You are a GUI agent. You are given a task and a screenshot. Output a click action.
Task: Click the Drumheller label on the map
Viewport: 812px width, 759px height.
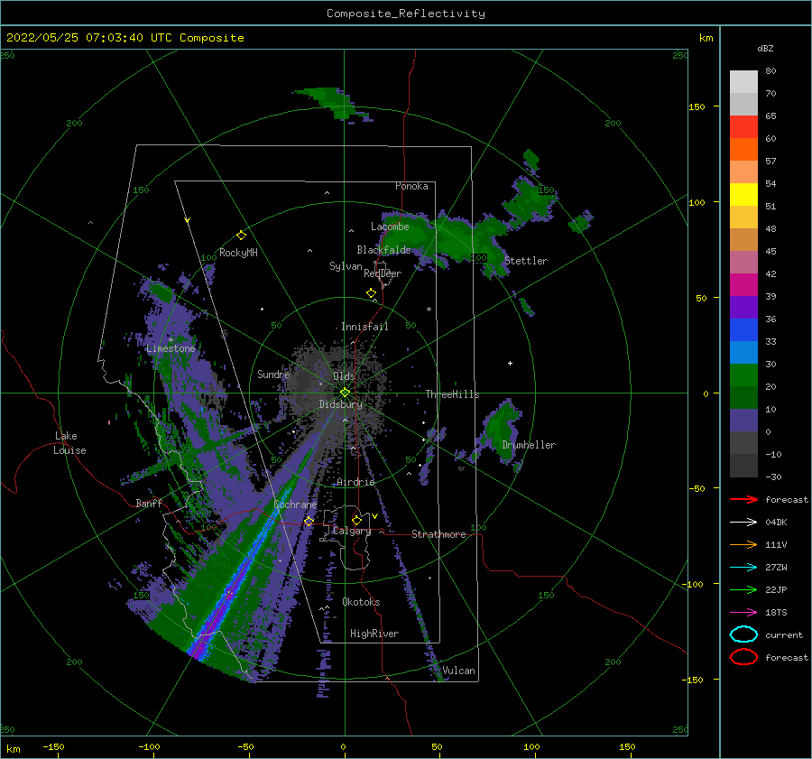[529, 445]
